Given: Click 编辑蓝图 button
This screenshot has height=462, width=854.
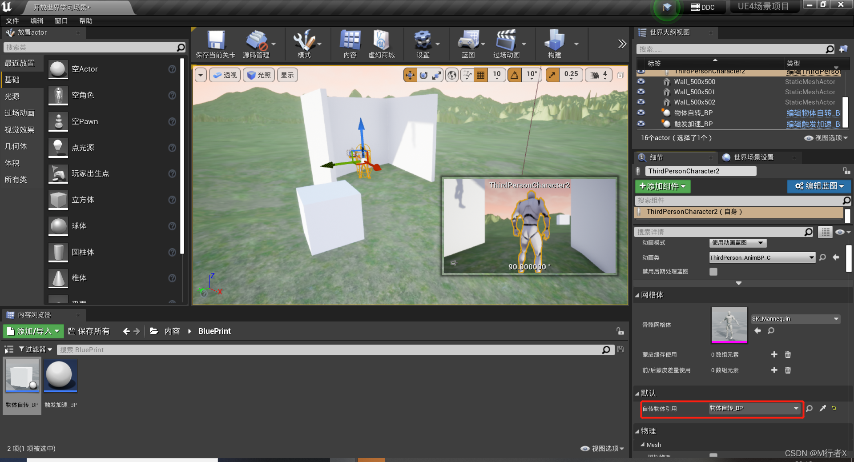Looking at the screenshot, I should click(x=819, y=186).
